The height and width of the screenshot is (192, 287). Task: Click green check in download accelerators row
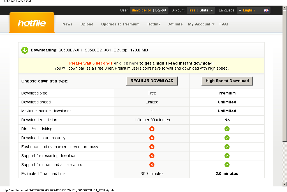[227, 165]
